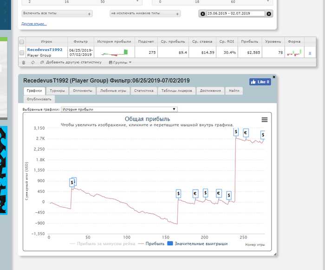Screen dimensions: 325x270
Task: Click the dollar win marker near game 231
Action: pyautogui.click(x=229, y=195)
